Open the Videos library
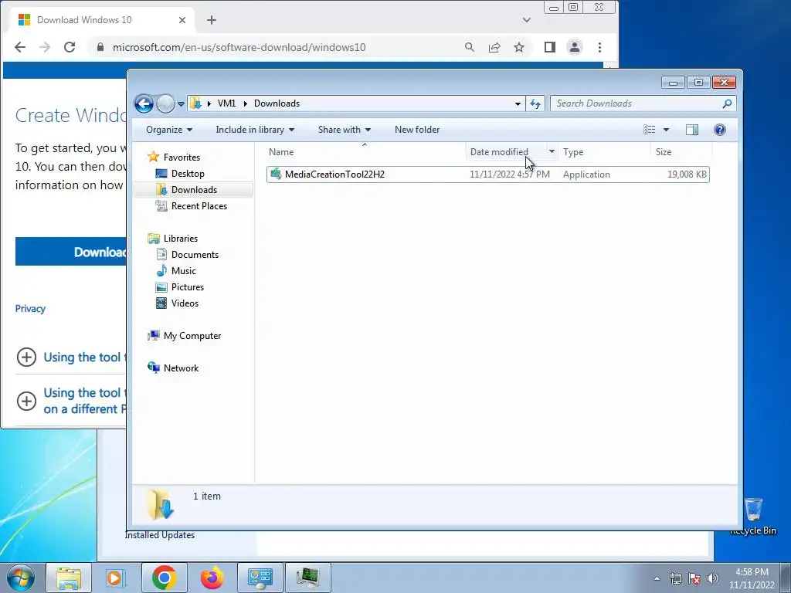Image resolution: width=791 pixels, height=593 pixels. click(185, 303)
